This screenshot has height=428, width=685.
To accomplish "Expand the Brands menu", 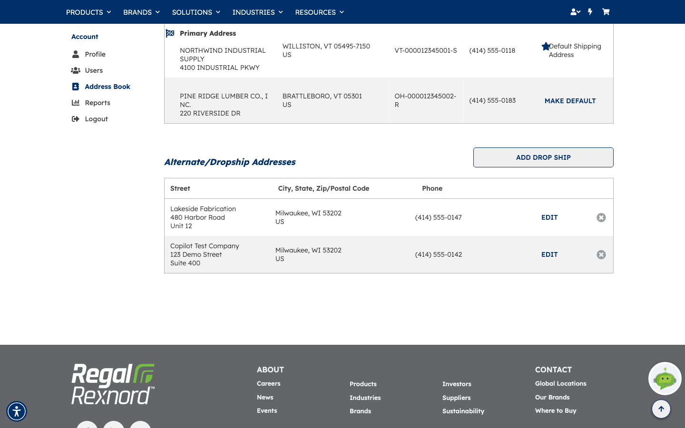I will 141,12.
